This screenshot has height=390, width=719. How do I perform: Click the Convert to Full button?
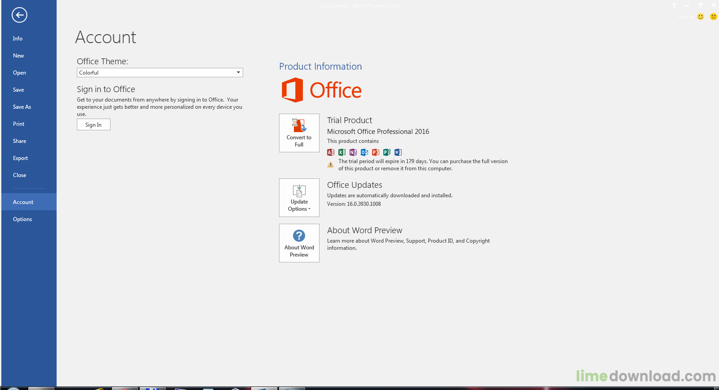coord(299,133)
